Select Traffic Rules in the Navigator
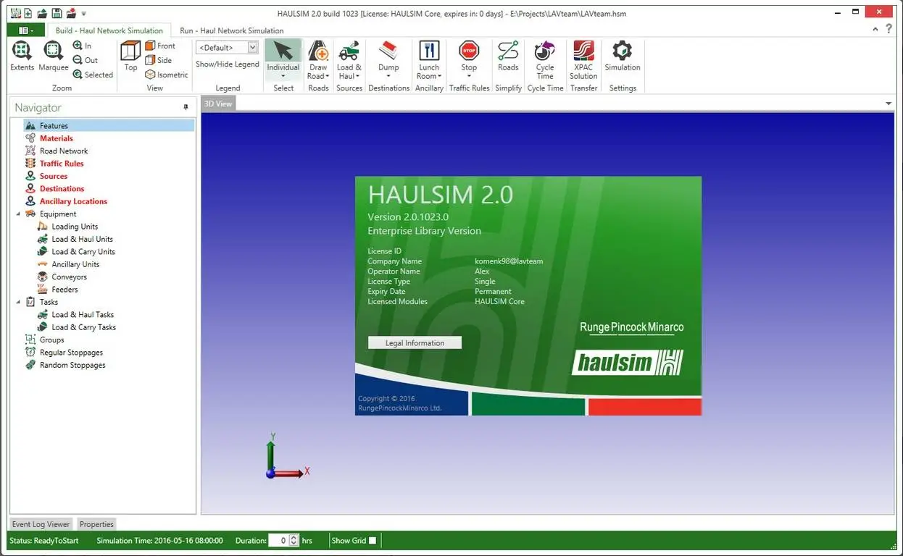This screenshot has height=556, width=903. pyautogui.click(x=62, y=164)
